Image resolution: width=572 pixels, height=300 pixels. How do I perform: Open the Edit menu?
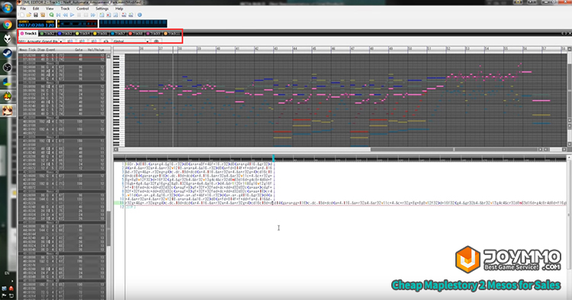[36, 8]
